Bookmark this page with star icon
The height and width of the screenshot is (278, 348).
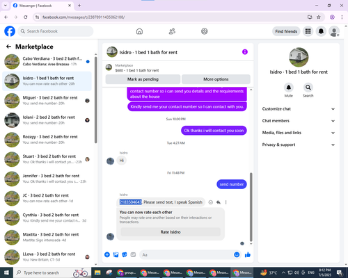[x=319, y=17]
